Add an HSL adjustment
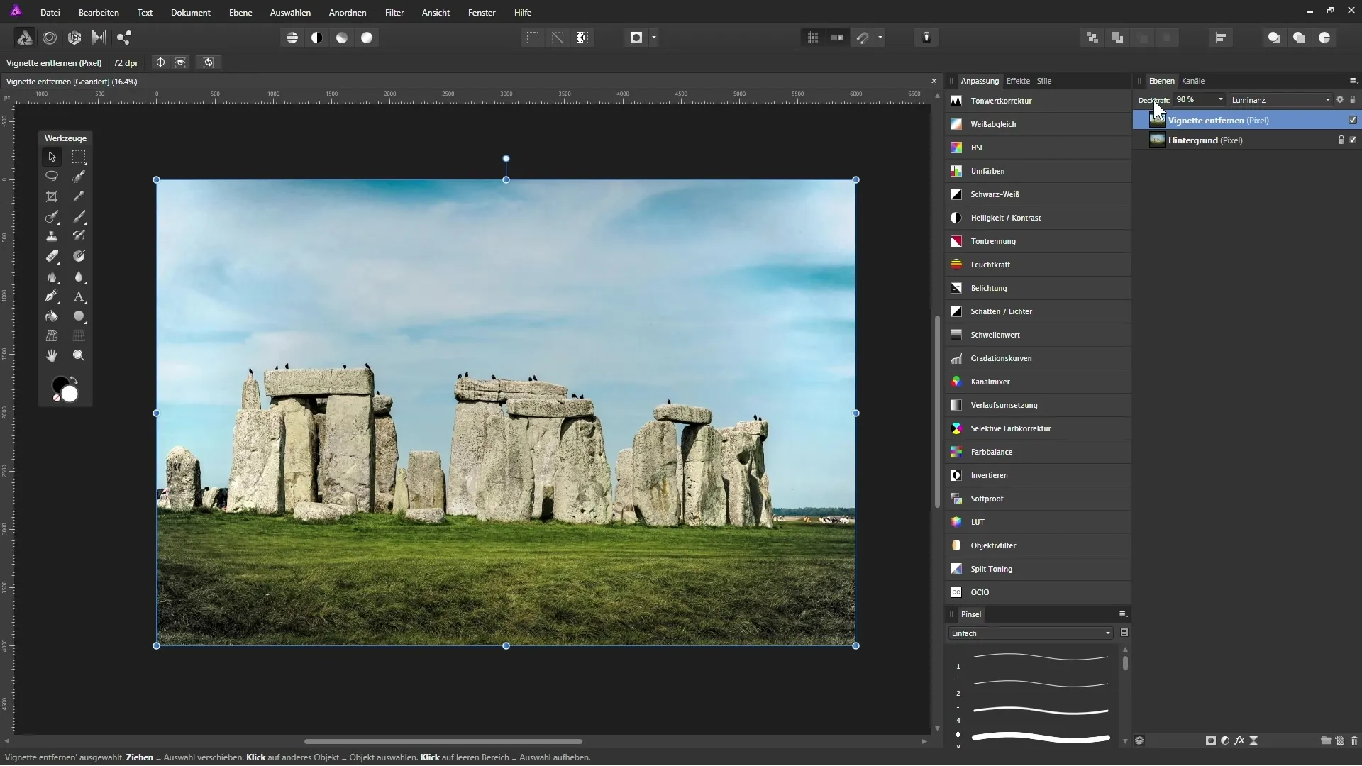This screenshot has height=766, width=1362. point(1039,148)
